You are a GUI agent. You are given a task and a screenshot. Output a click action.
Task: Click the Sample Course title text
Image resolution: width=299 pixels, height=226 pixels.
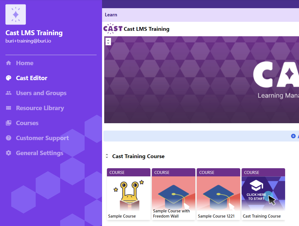point(122,216)
